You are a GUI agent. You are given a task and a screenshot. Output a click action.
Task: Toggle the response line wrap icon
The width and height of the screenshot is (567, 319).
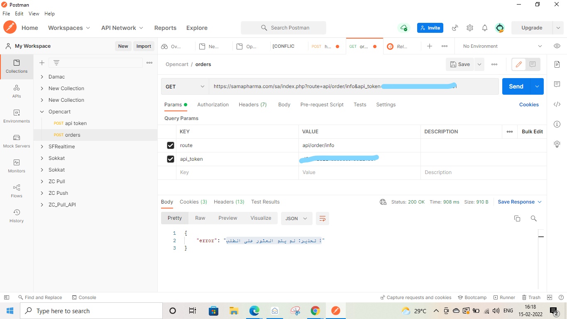pyautogui.click(x=323, y=218)
